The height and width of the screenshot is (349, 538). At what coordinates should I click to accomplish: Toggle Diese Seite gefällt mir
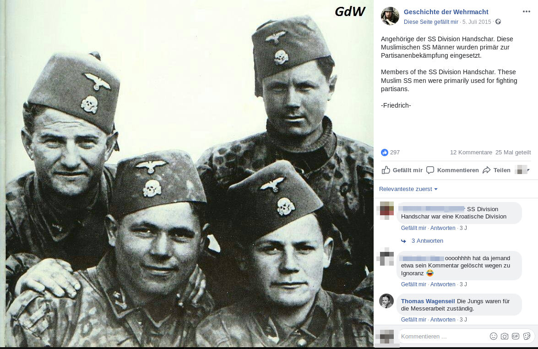pyautogui.click(x=431, y=22)
